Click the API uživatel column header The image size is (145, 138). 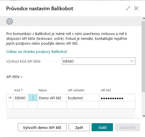(76, 90)
